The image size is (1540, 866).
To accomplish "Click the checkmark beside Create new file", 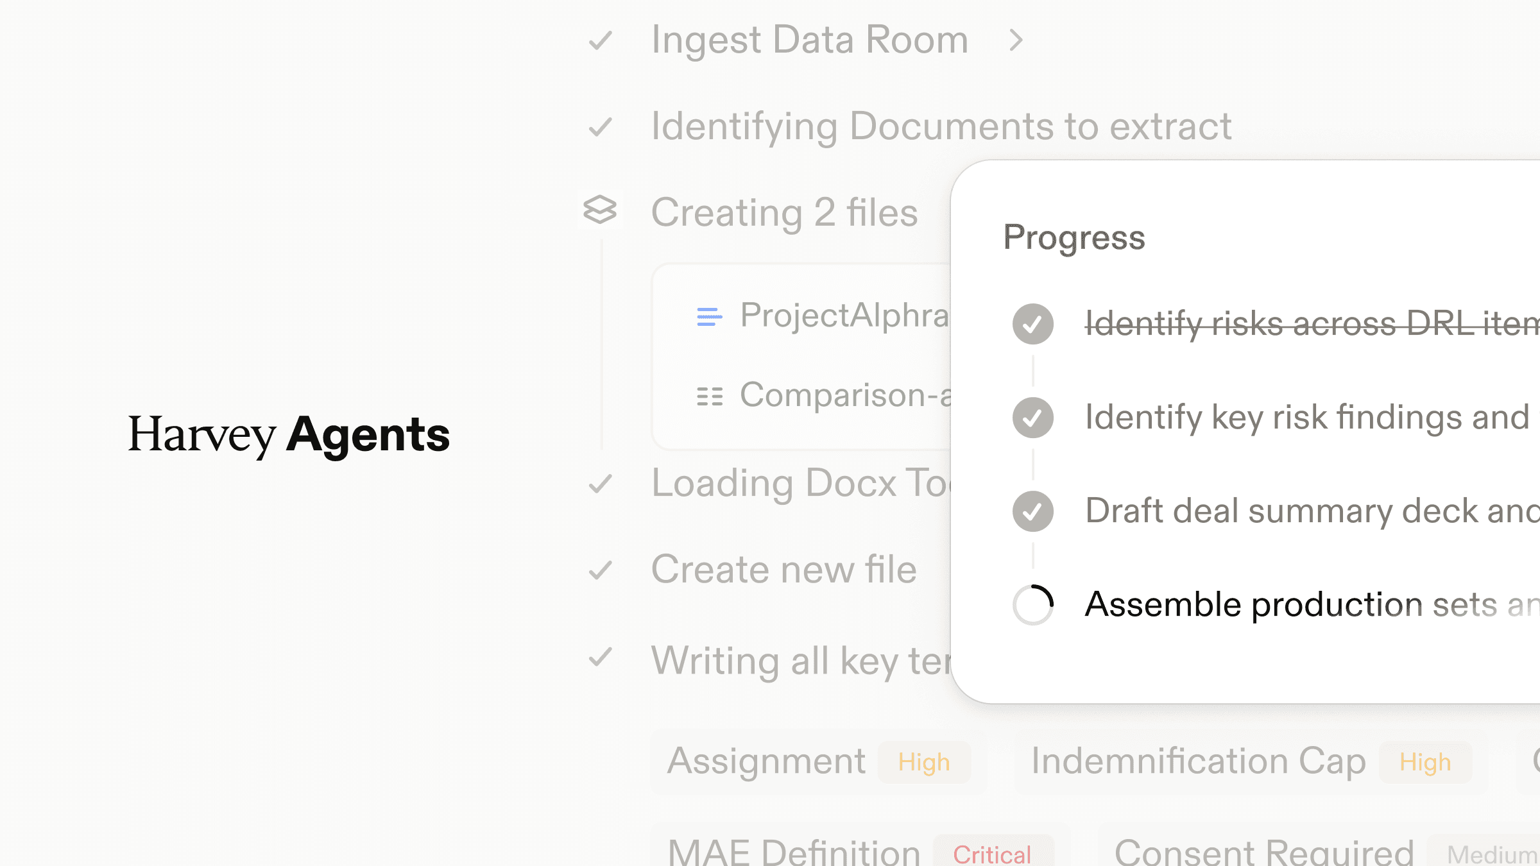I will pos(601,570).
